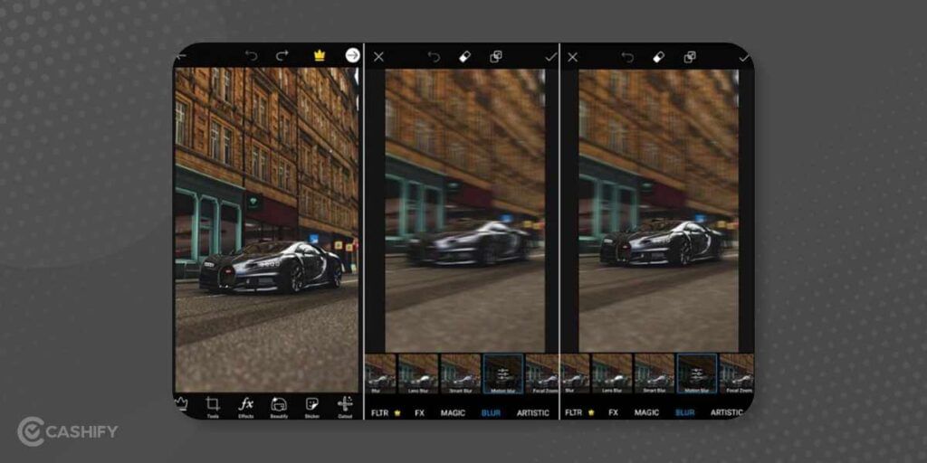This screenshot has width=927, height=463.
Task: Confirm with the rightmost screen checkmark
Action: point(744,57)
